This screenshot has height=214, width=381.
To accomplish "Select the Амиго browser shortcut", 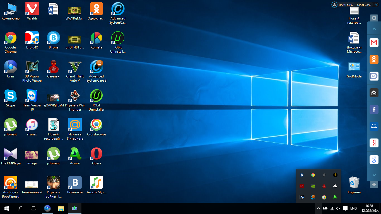I will [75, 156].
